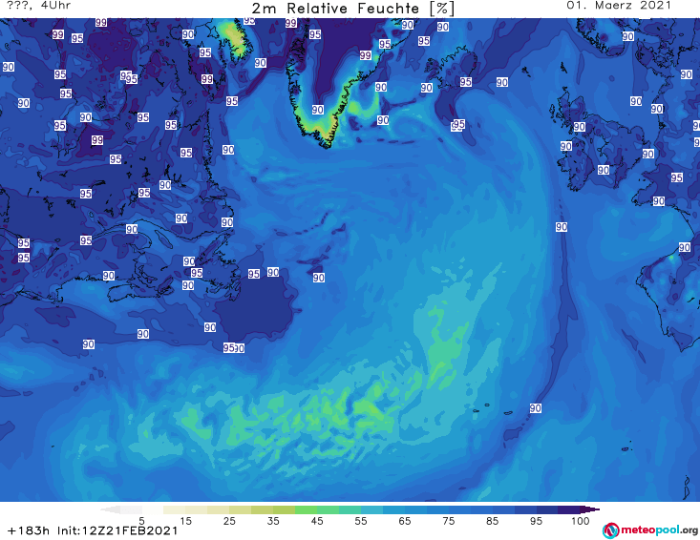Click the legend tick label '45'
Image resolution: width=700 pixels, height=540 pixels.
pos(316,521)
